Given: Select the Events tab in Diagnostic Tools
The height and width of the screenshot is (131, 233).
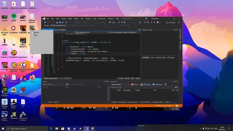Looking at the screenshot, I should (152, 57).
